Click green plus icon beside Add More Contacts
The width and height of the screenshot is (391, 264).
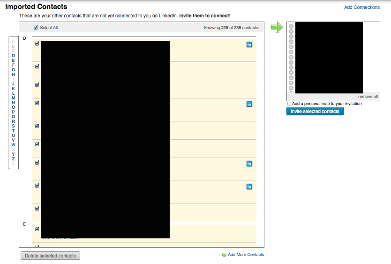coord(224,255)
